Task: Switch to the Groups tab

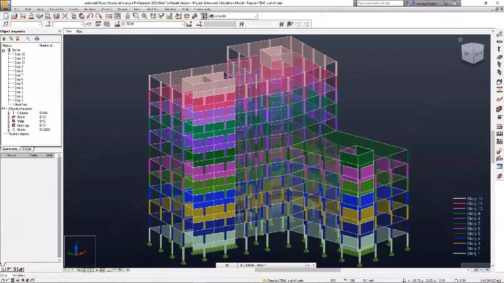Action: point(27,149)
